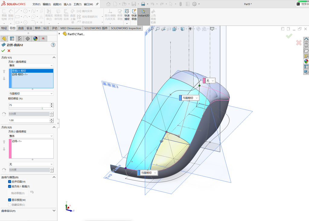Open the 编辑(E) menu
The height and width of the screenshot is (221, 309).
point(47,4)
